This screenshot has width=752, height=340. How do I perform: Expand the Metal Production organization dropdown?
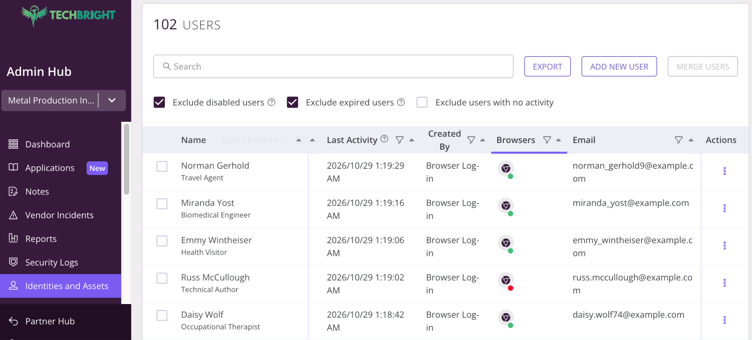[x=112, y=100]
